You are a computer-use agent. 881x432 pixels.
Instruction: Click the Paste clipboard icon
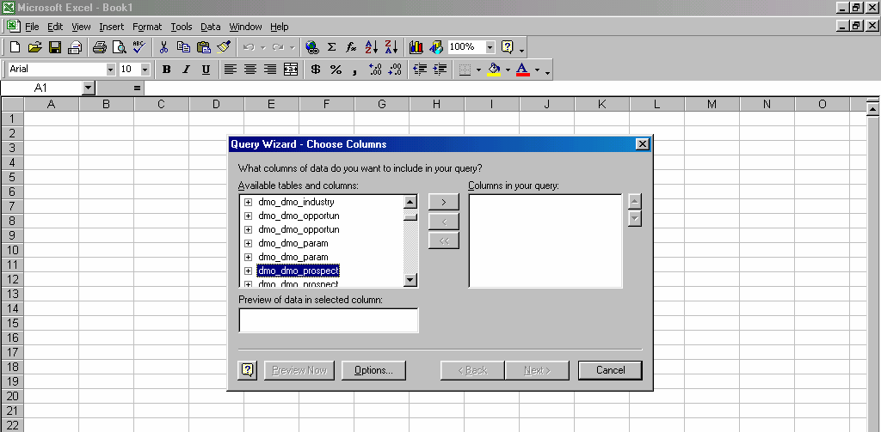pos(203,48)
